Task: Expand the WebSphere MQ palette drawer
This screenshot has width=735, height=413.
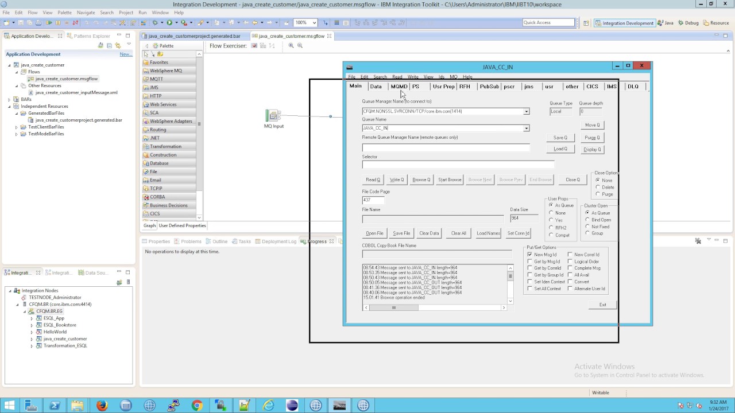Action: click(x=169, y=71)
